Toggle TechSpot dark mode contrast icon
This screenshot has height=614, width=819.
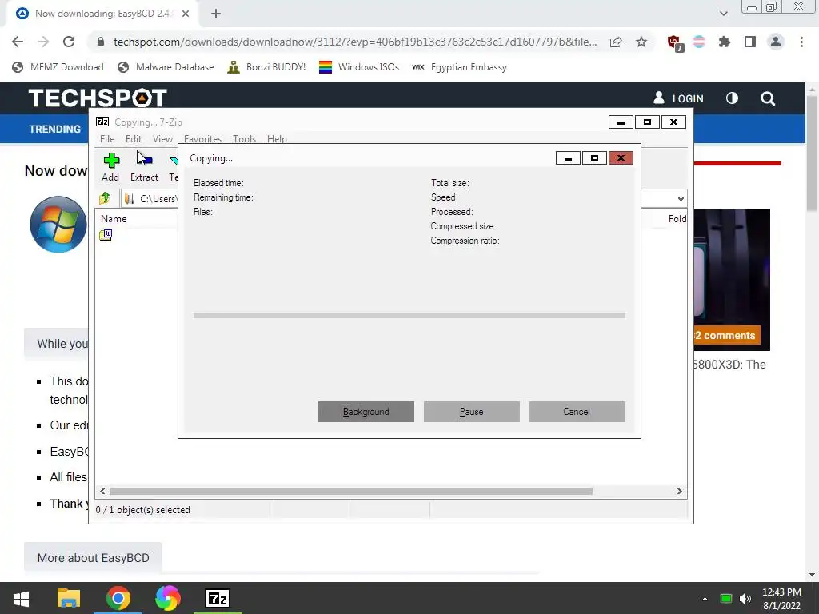(x=732, y=98)
